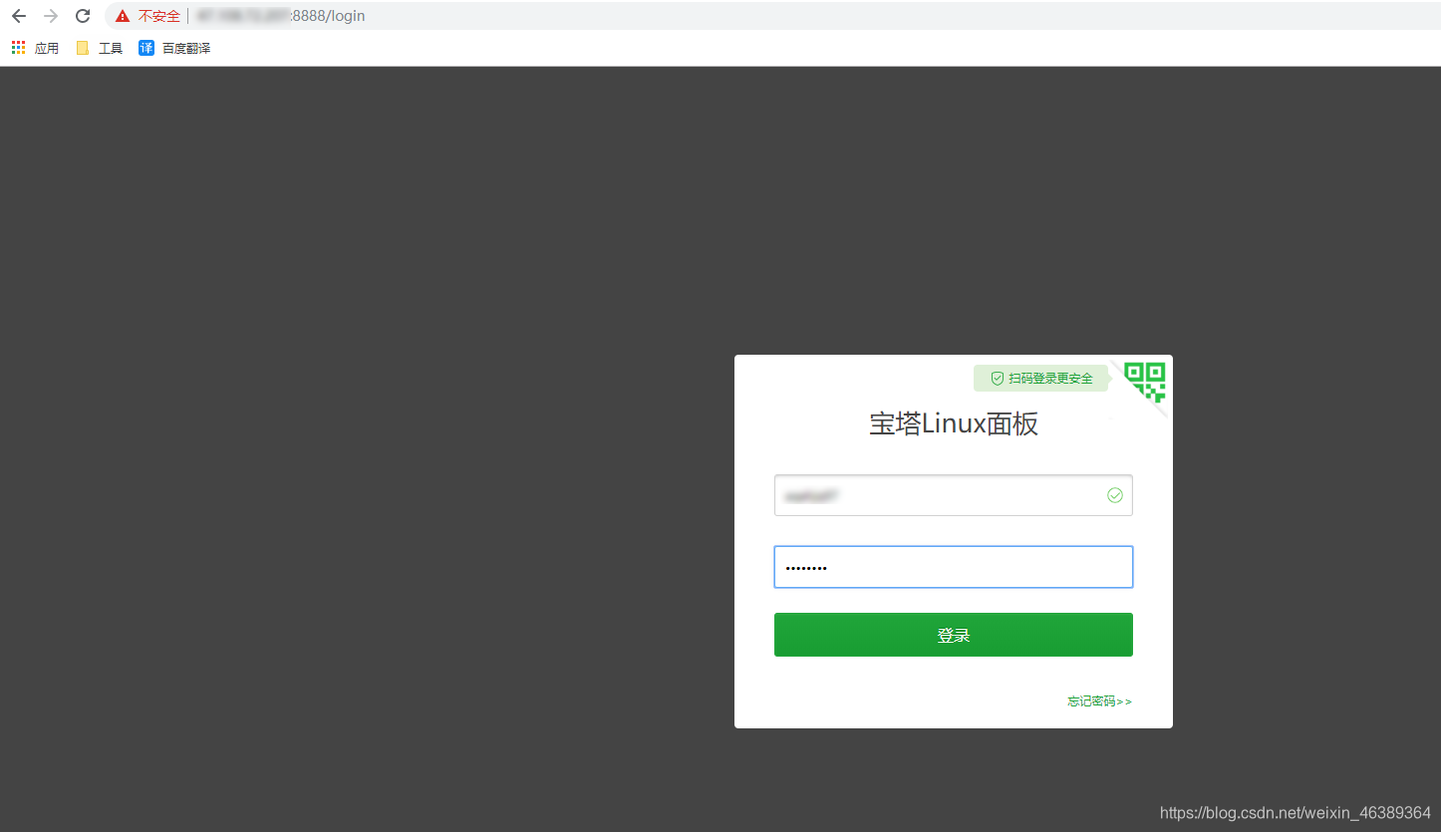Focus the username input field
Image resolution: width=1441 pixels, height=832 pixels.
pos(954,495)
